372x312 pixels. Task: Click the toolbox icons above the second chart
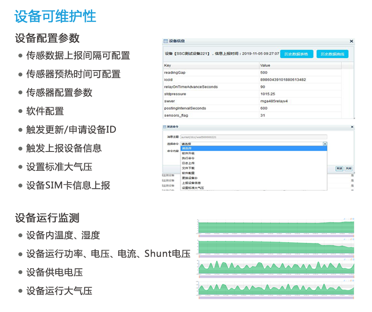pos(348,239)
